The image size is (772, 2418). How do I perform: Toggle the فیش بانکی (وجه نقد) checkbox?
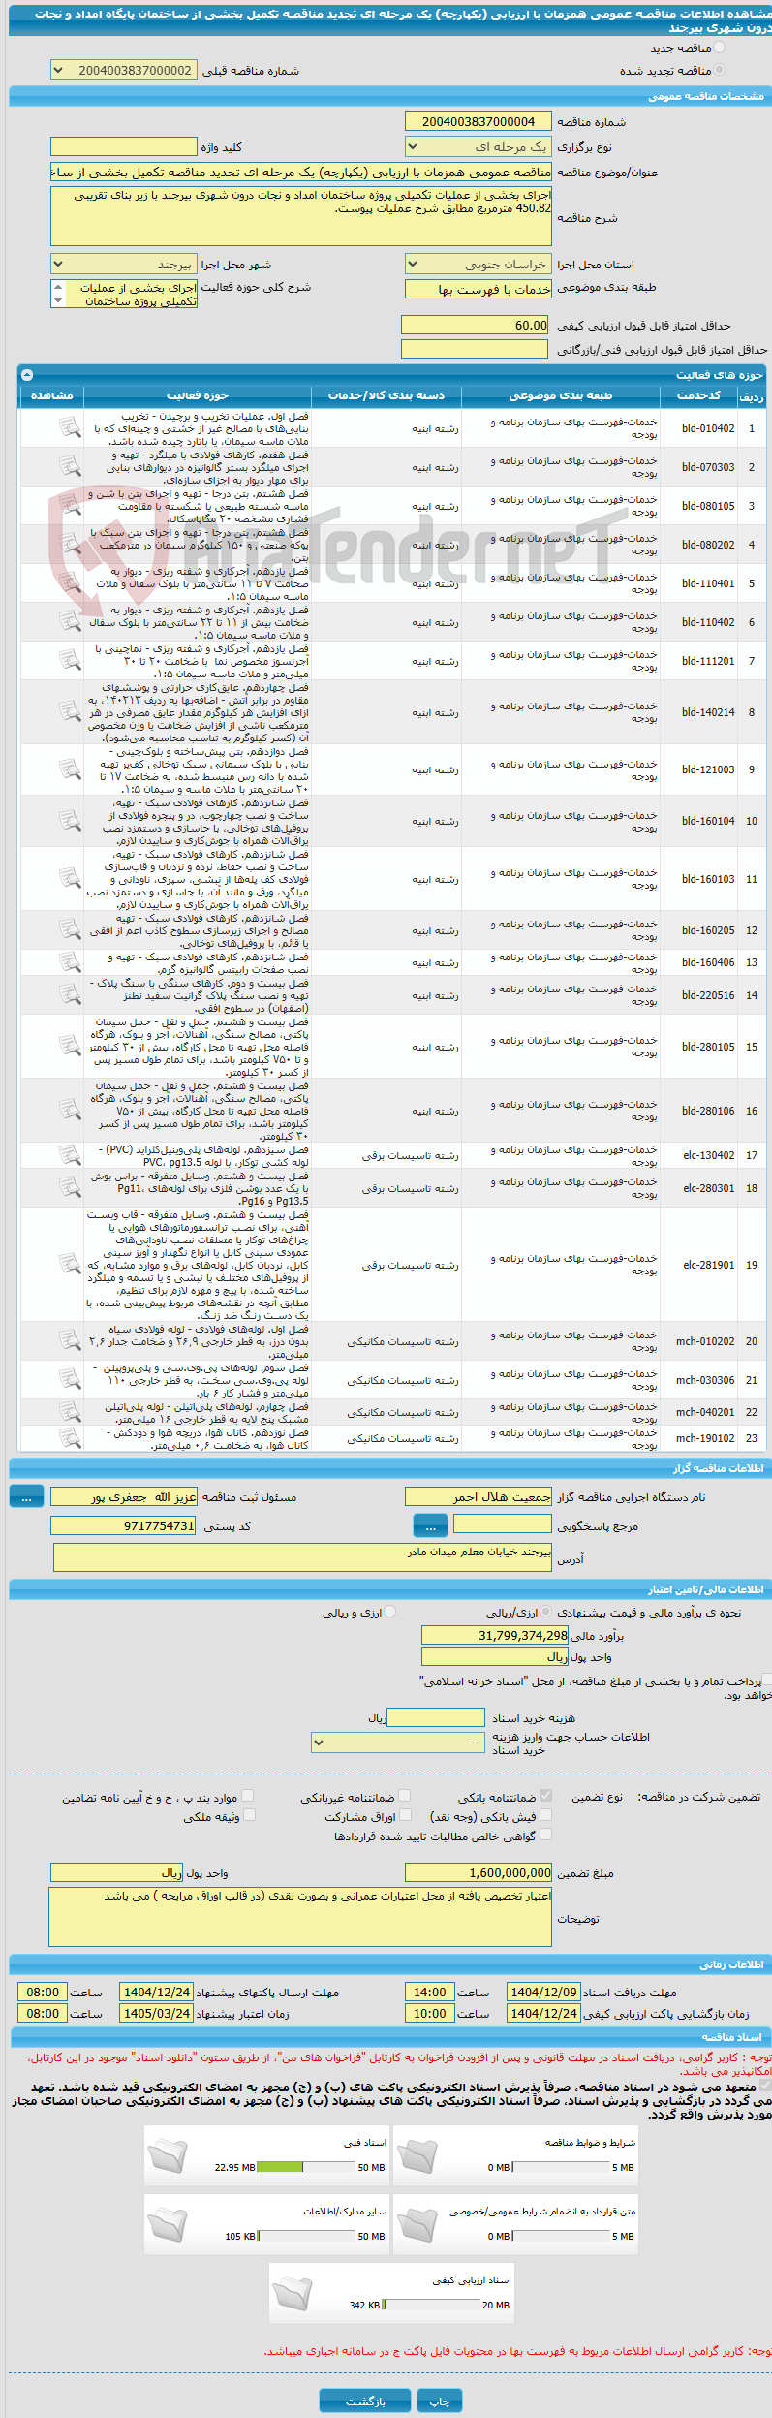[546, 1815]
